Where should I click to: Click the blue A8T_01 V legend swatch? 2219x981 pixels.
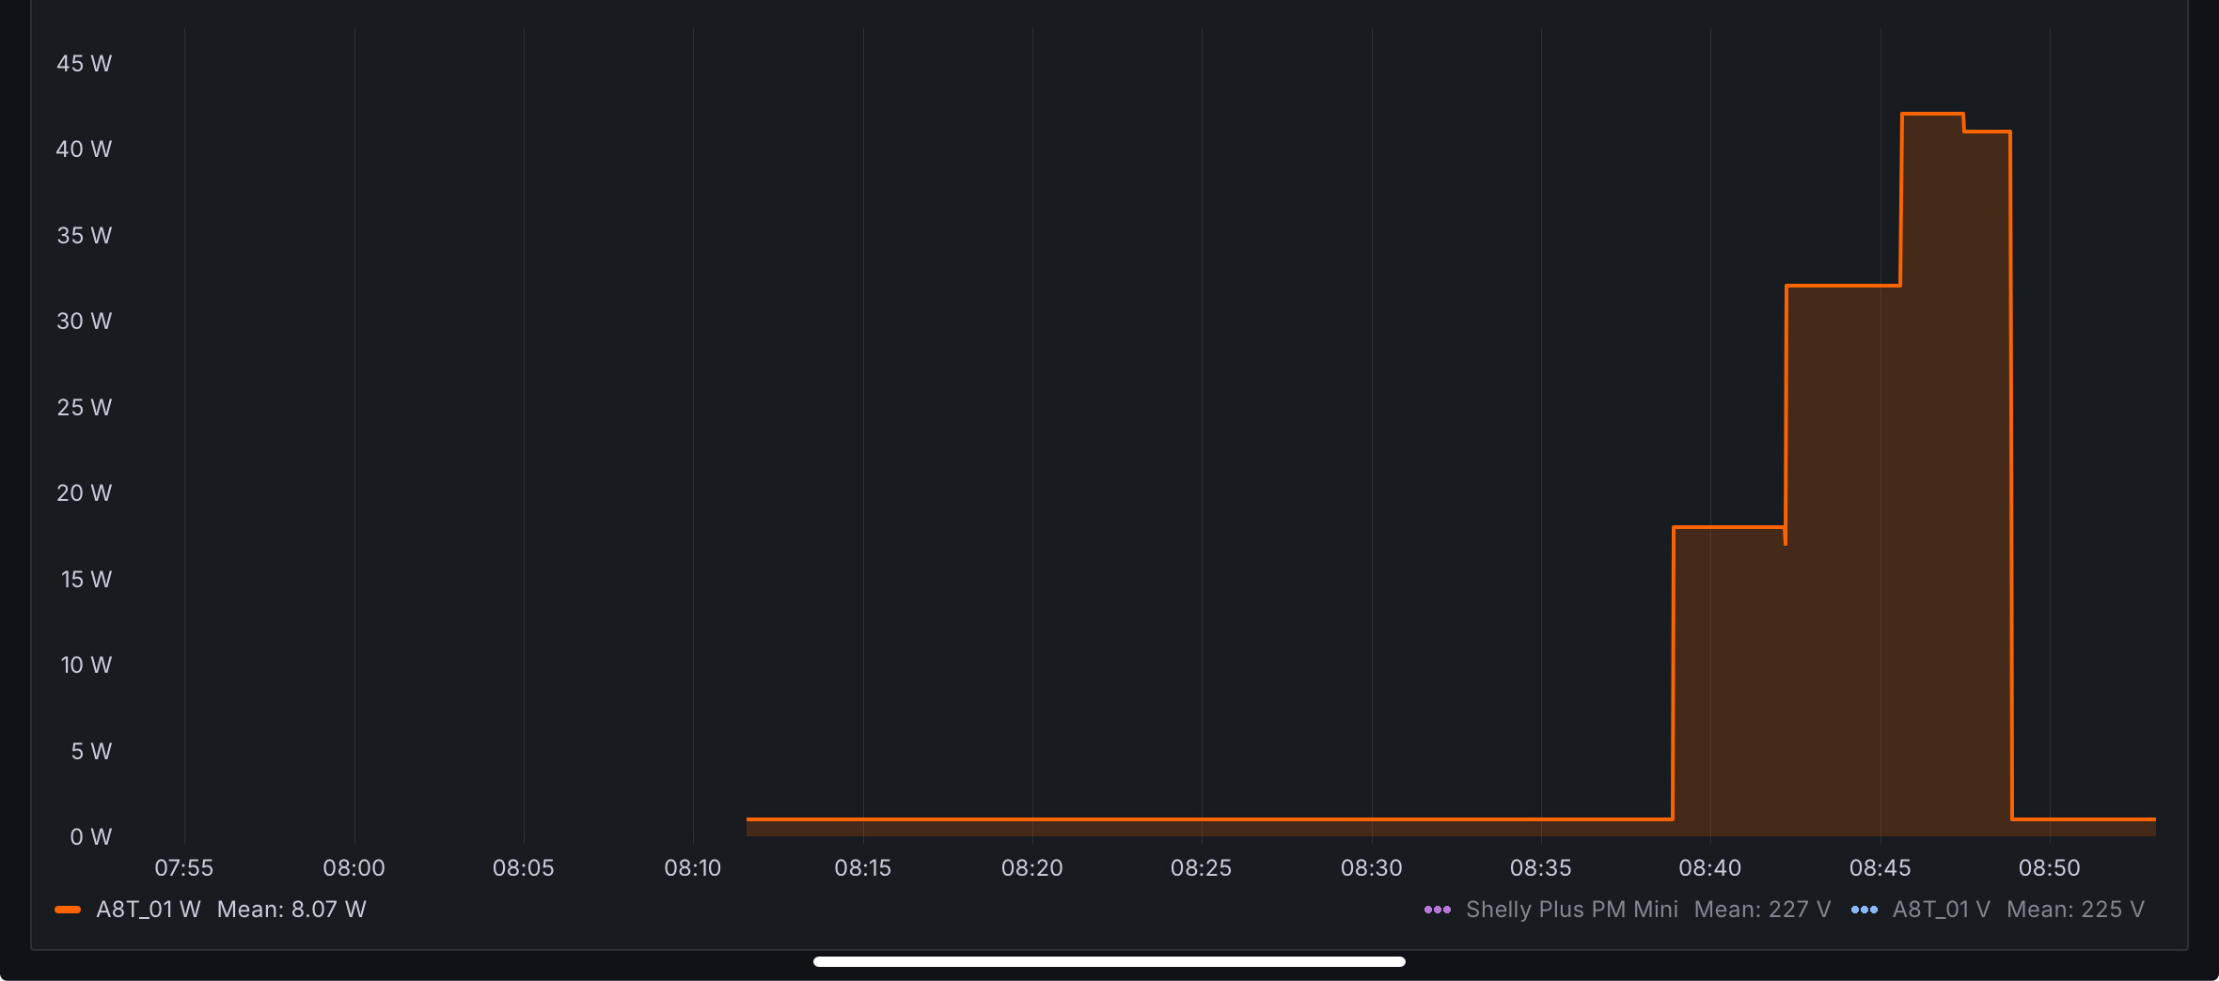1865,910
